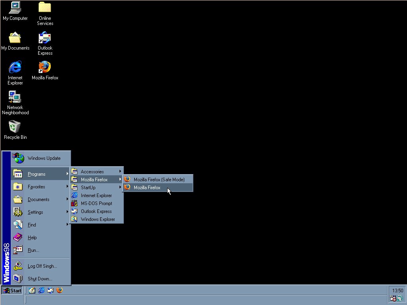Choose Shut Down... in the Start menu
This screenshot has width=407, height=305.
(41, 278)
